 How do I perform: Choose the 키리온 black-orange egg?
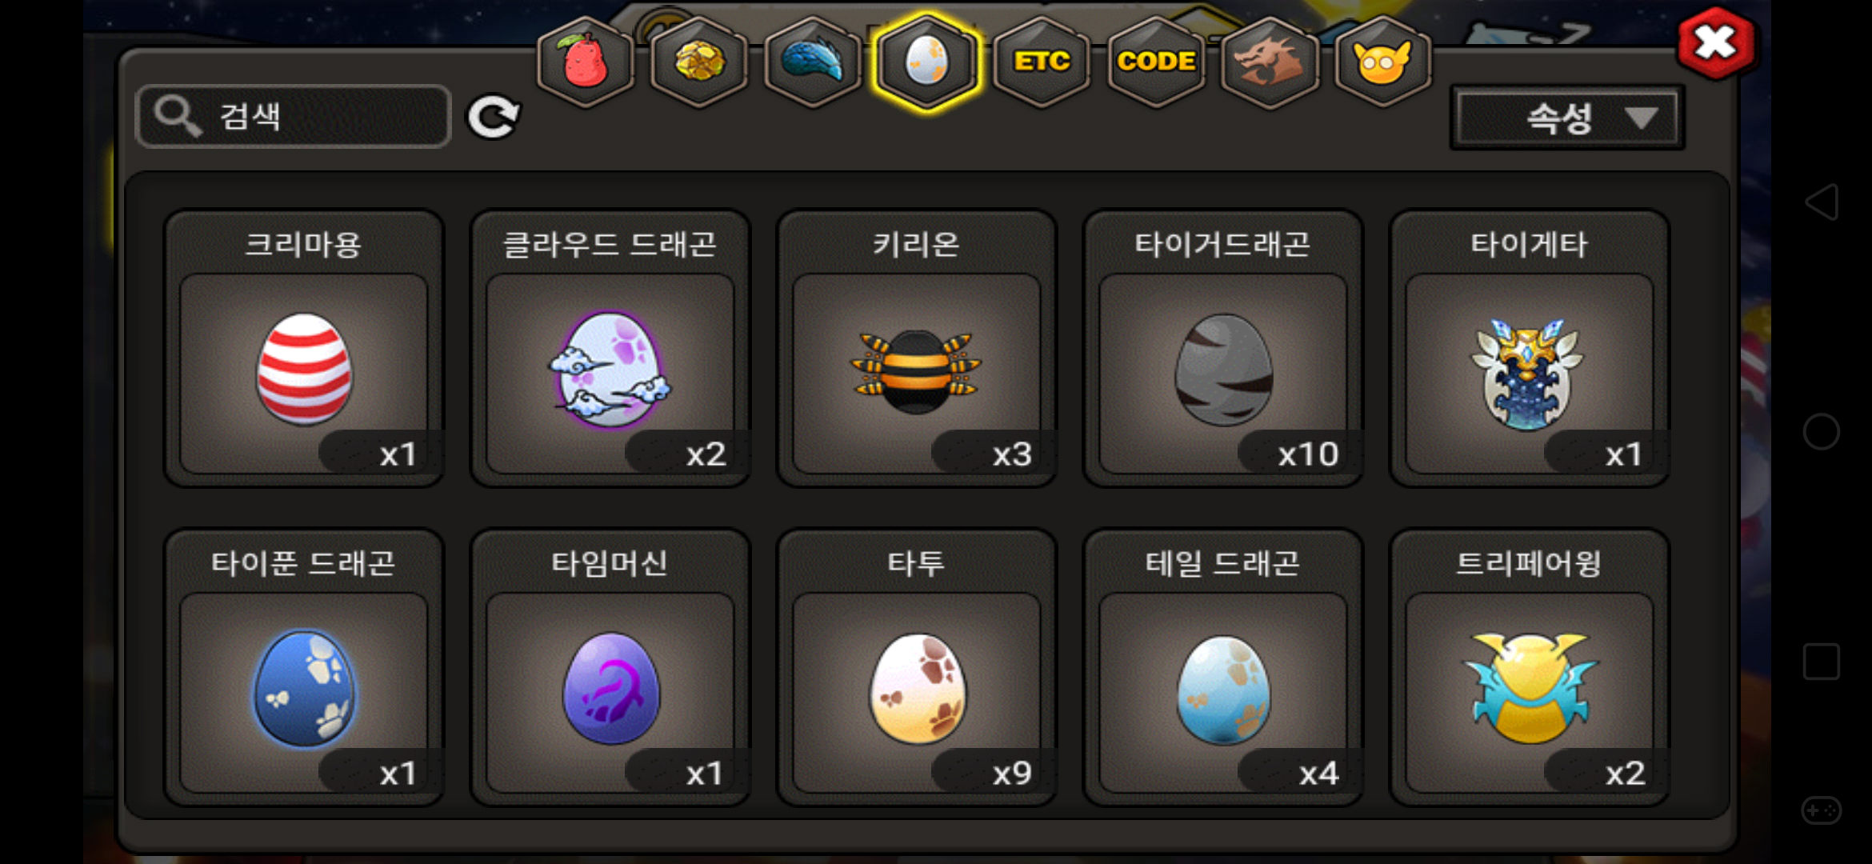917,349
